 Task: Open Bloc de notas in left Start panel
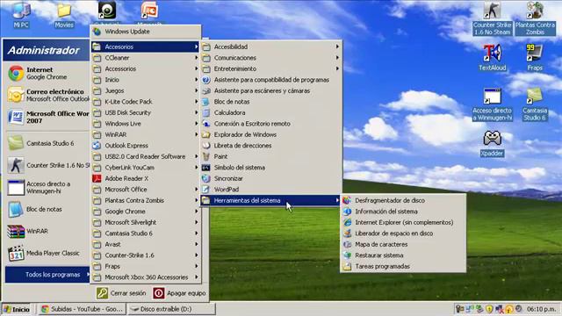pos(47,209)
